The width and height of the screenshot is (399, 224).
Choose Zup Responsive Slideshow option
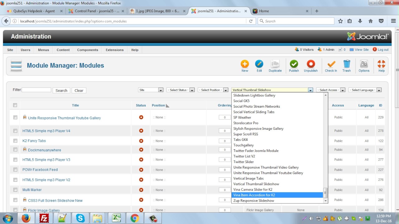(x=277, y=201)
